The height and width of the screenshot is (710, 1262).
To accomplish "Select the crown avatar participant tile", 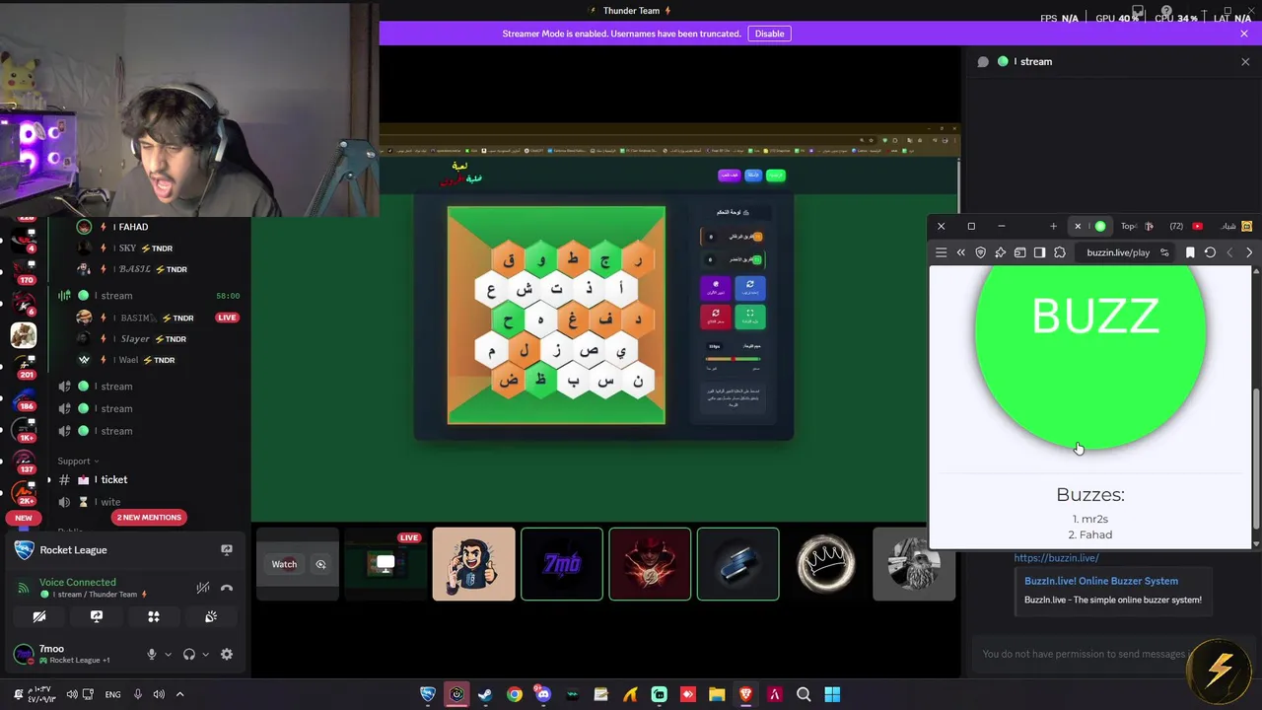I will 826,564.
